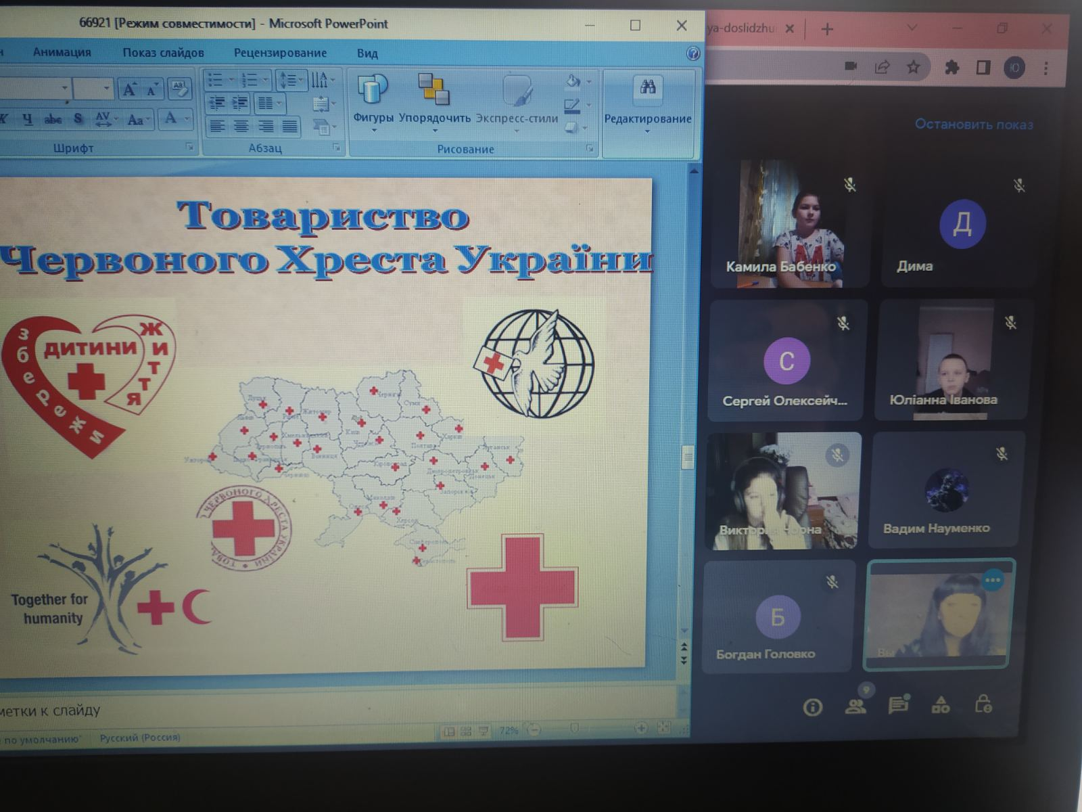This screenshot has width=1082, height=812.
Task: Open line spacing options
Action: pos(291,80)
